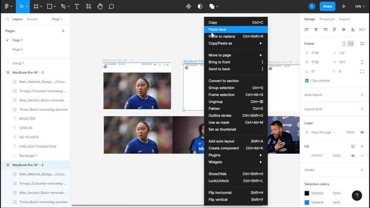This screenshot has width=370, height=208.
Task: Click Align horizontal centers icon
Action: tap(316, 29)
